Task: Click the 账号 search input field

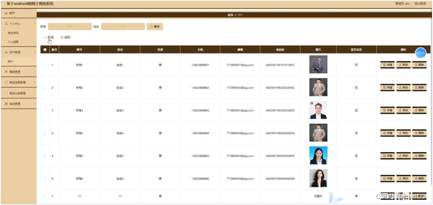Action: [x=70, y=26]
